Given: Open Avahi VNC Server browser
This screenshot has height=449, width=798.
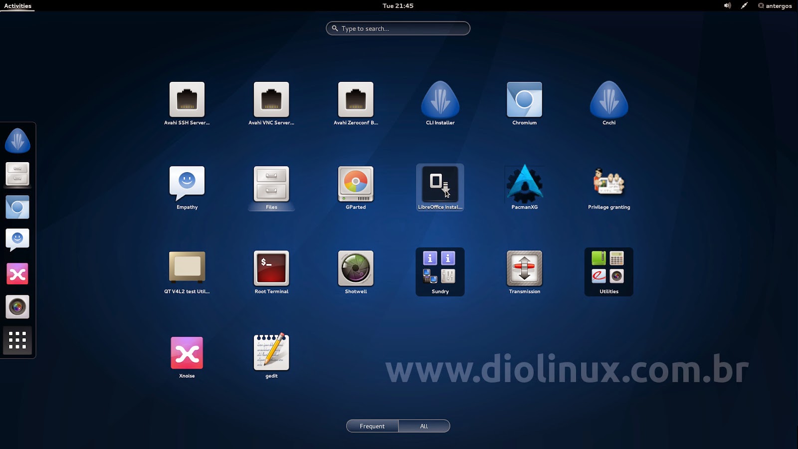Looking at the screenshot, I should (x=271, y=104).
